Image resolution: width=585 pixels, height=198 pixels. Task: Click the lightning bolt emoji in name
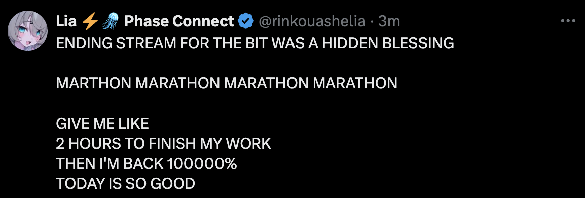tap(89, 22)
